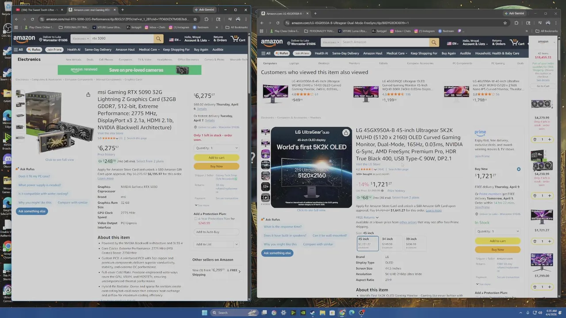The width and height of the screenshot is (566, 318).
Task: Select the 45 inch size option
Action: coord(368,243)
